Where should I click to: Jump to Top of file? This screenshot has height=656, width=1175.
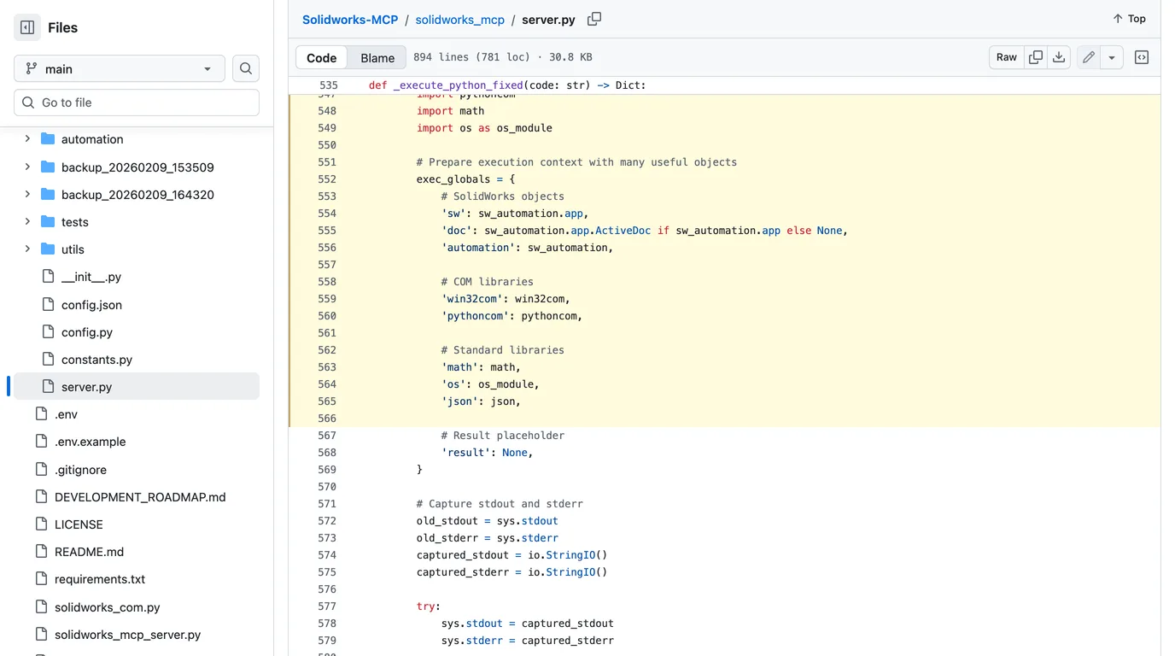tap(1129, 19)
